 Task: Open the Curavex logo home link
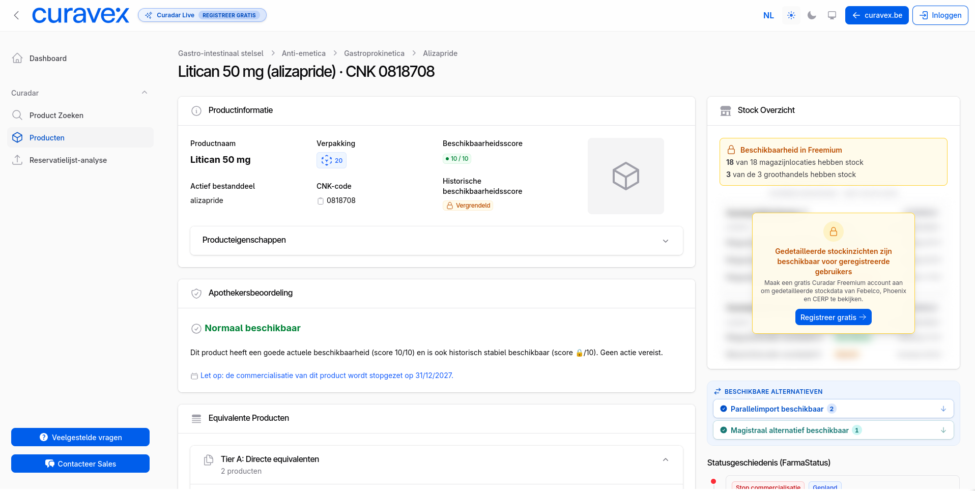80,15
